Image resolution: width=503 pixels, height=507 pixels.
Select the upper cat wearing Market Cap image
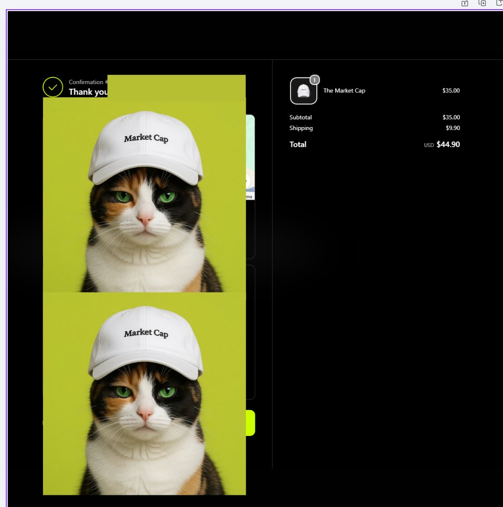[144, 195]
